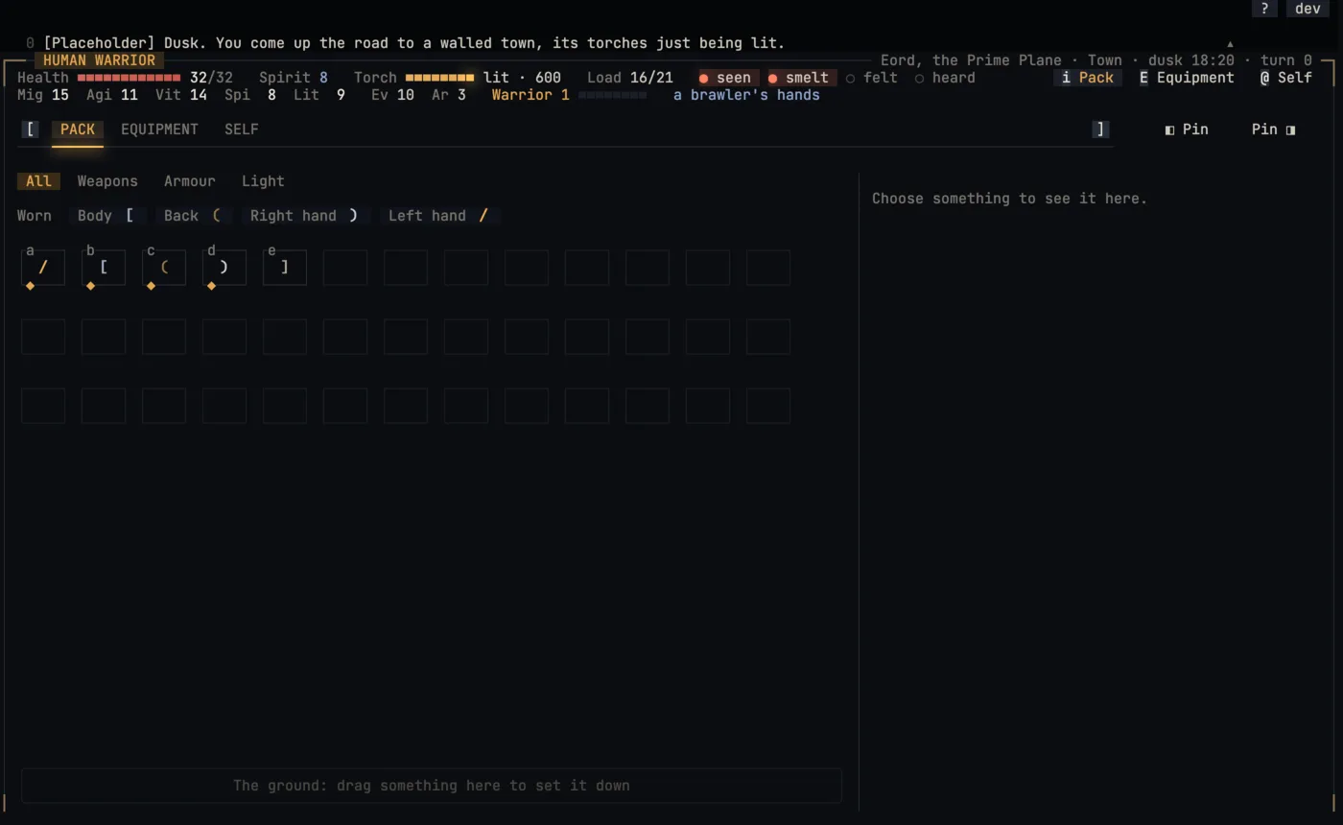Enable the felt sense indicator

pyautogui.click(x=871, y=78)
